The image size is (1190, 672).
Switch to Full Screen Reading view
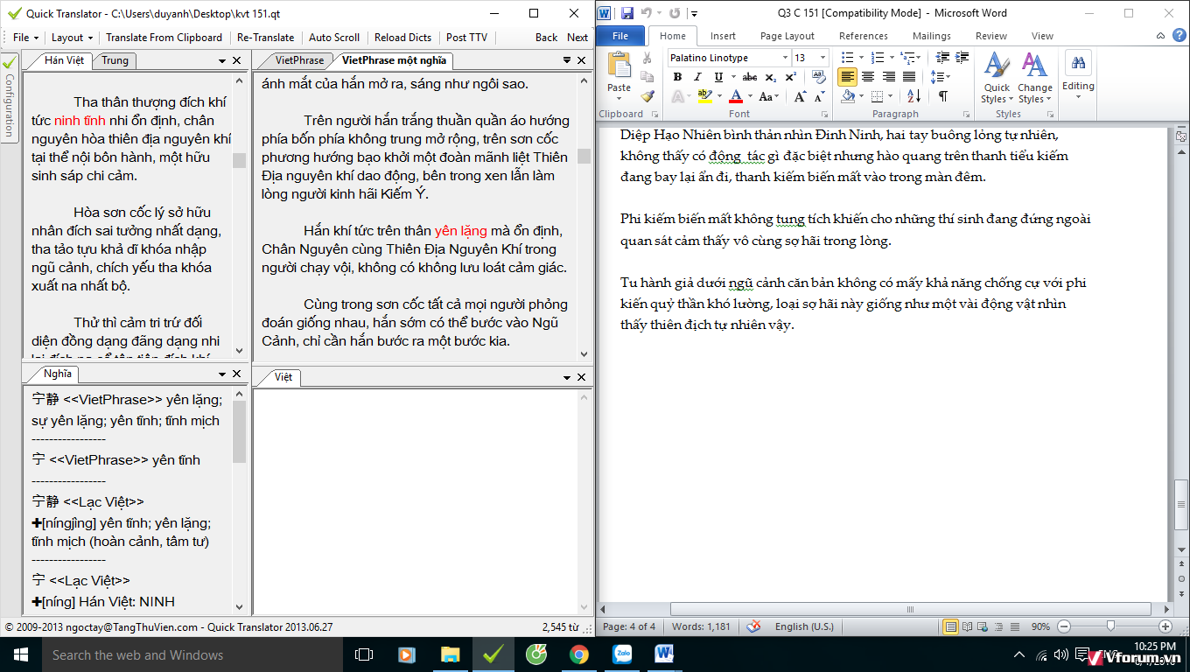coord(967,626)
